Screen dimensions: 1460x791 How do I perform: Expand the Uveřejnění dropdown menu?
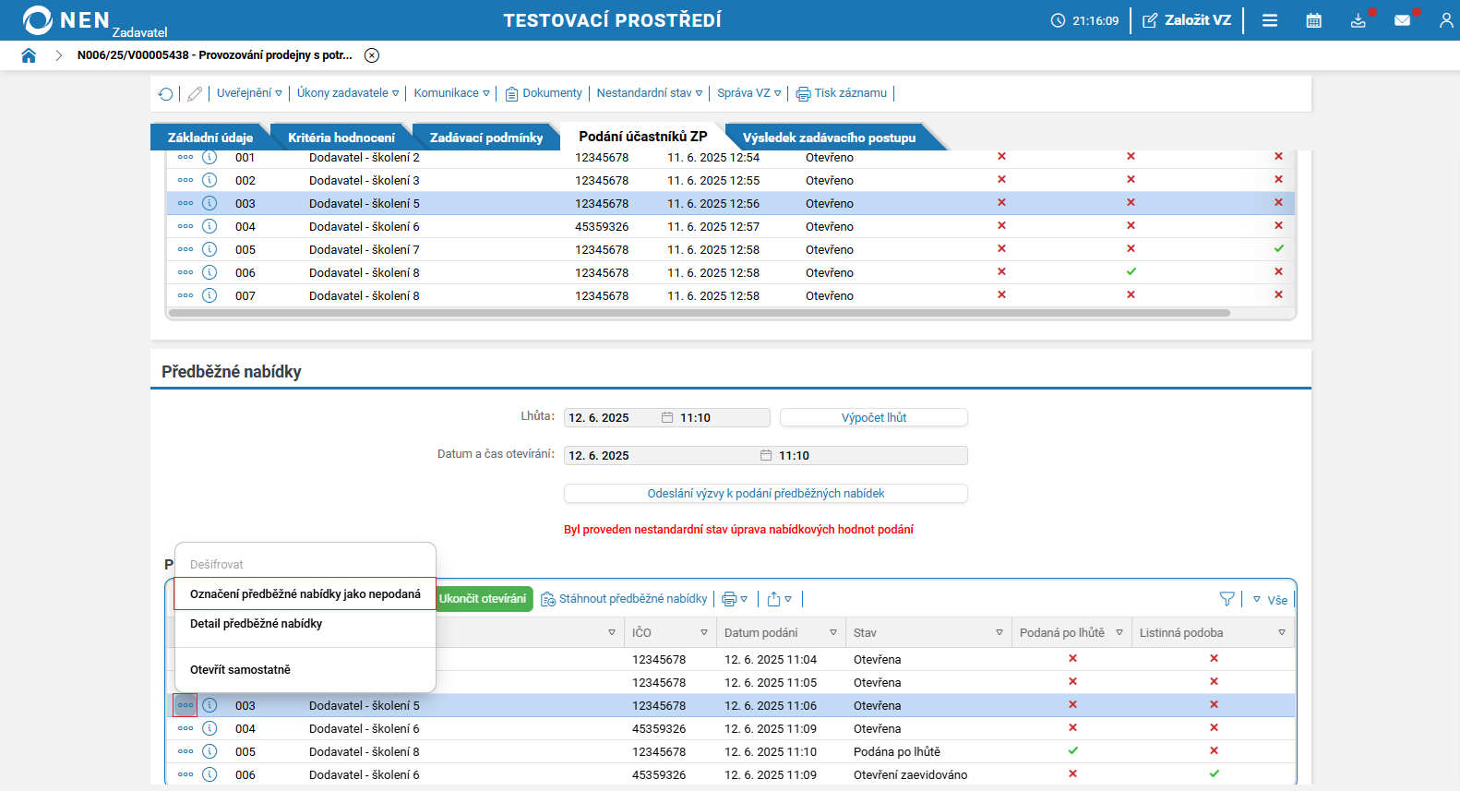pyautogui.click(x=249, y=93)
